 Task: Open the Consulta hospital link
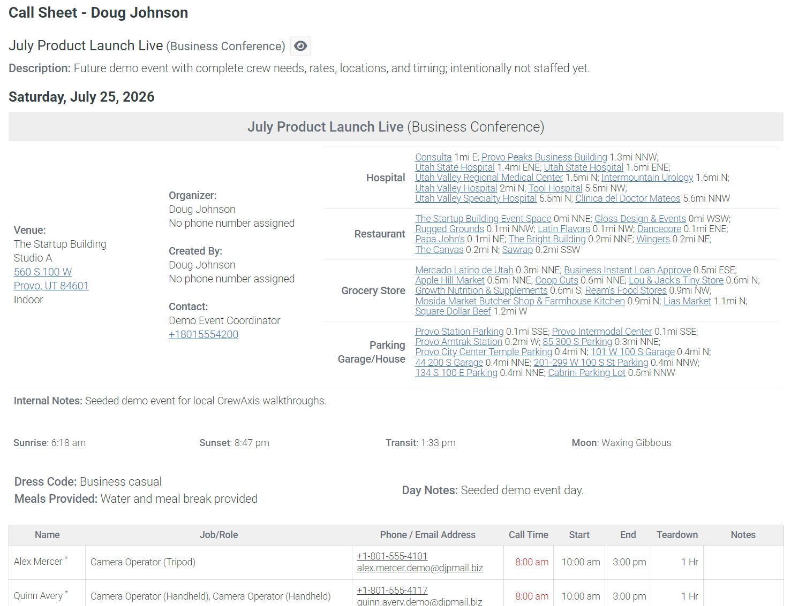click(433, 157)
